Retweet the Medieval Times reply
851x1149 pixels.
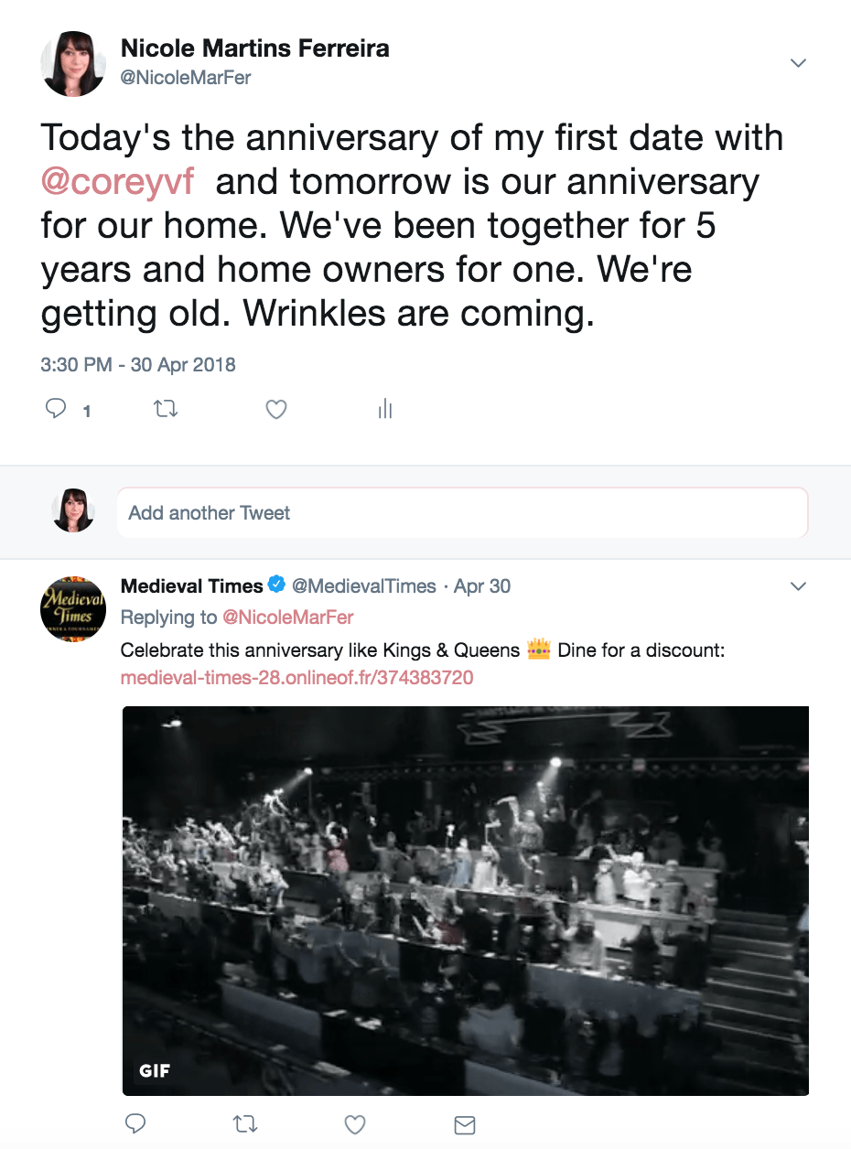(245, 1124)
